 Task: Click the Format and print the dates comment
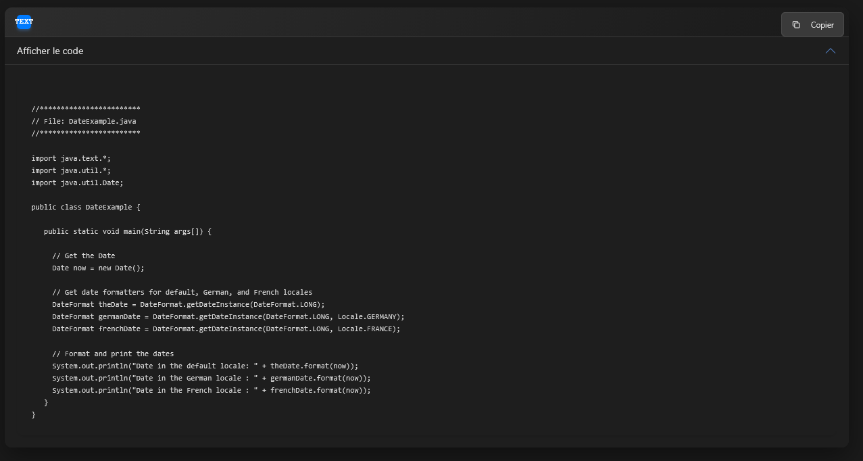pos(113,354)
